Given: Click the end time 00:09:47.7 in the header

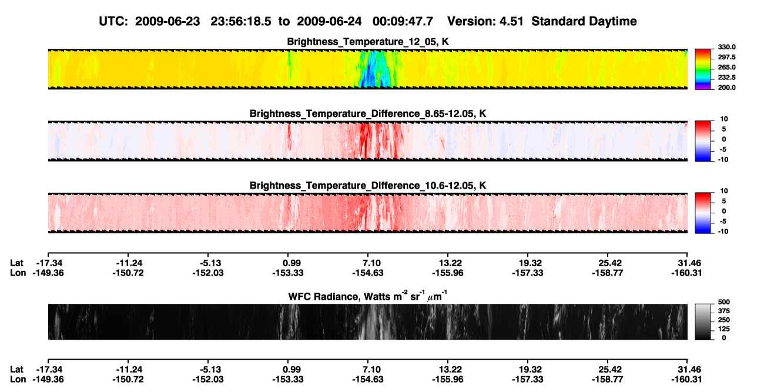Looking at the screenshot, I should pyautogui.click(x=403, y=21).
